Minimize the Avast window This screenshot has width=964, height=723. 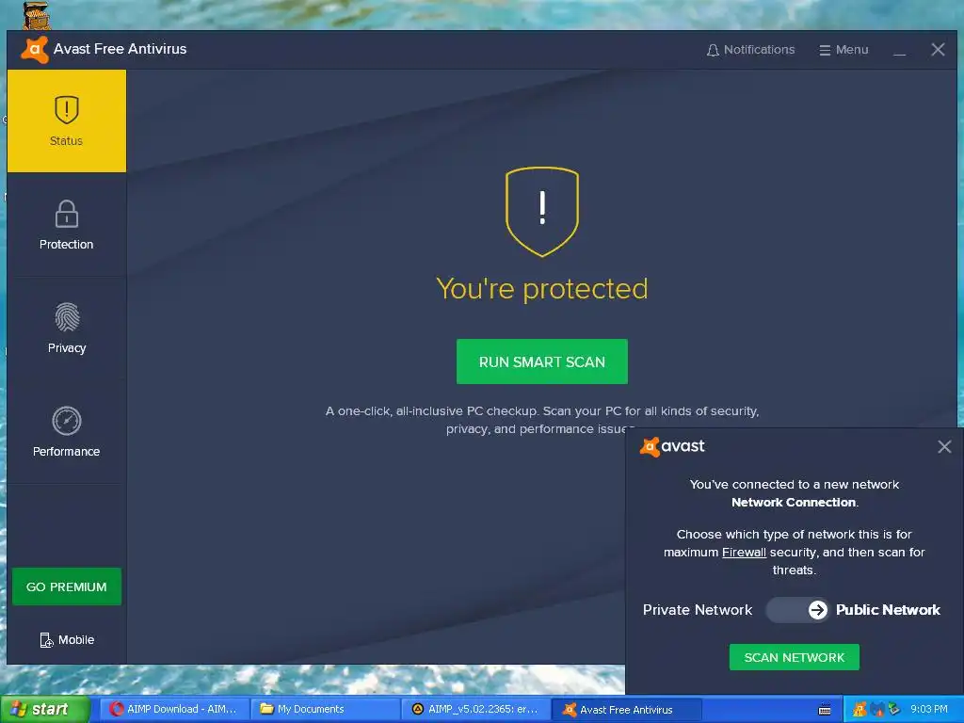(x=899, y=51)
